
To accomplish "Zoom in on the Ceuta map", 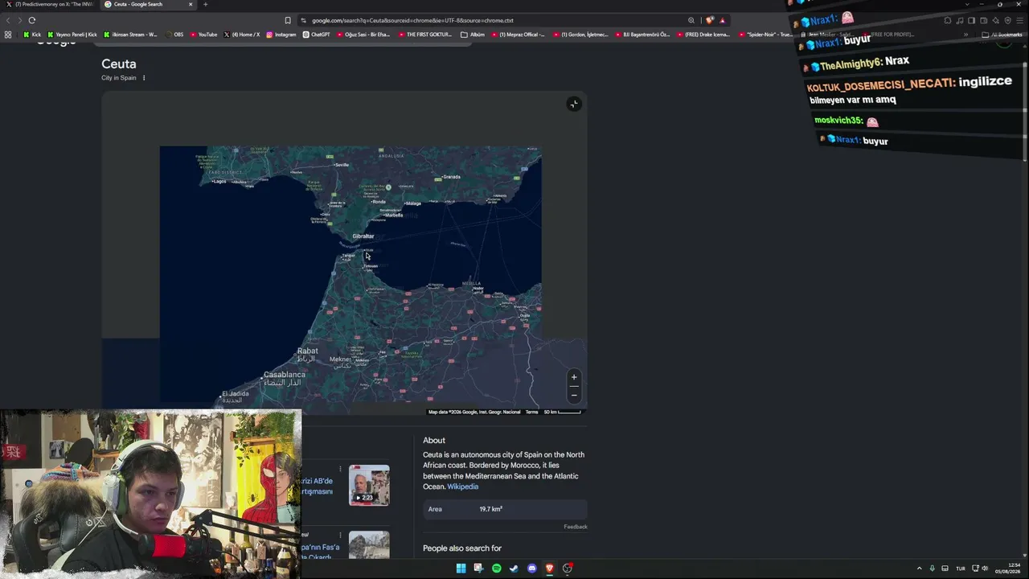I will (574, 377).
